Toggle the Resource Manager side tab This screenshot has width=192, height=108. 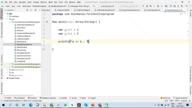pyautogui.click(x=1, y=30)
